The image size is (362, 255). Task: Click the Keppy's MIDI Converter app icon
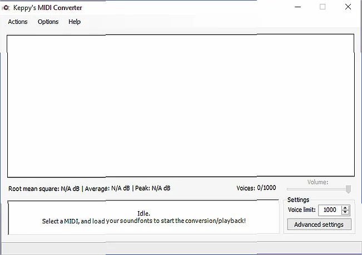click(6, 8)
